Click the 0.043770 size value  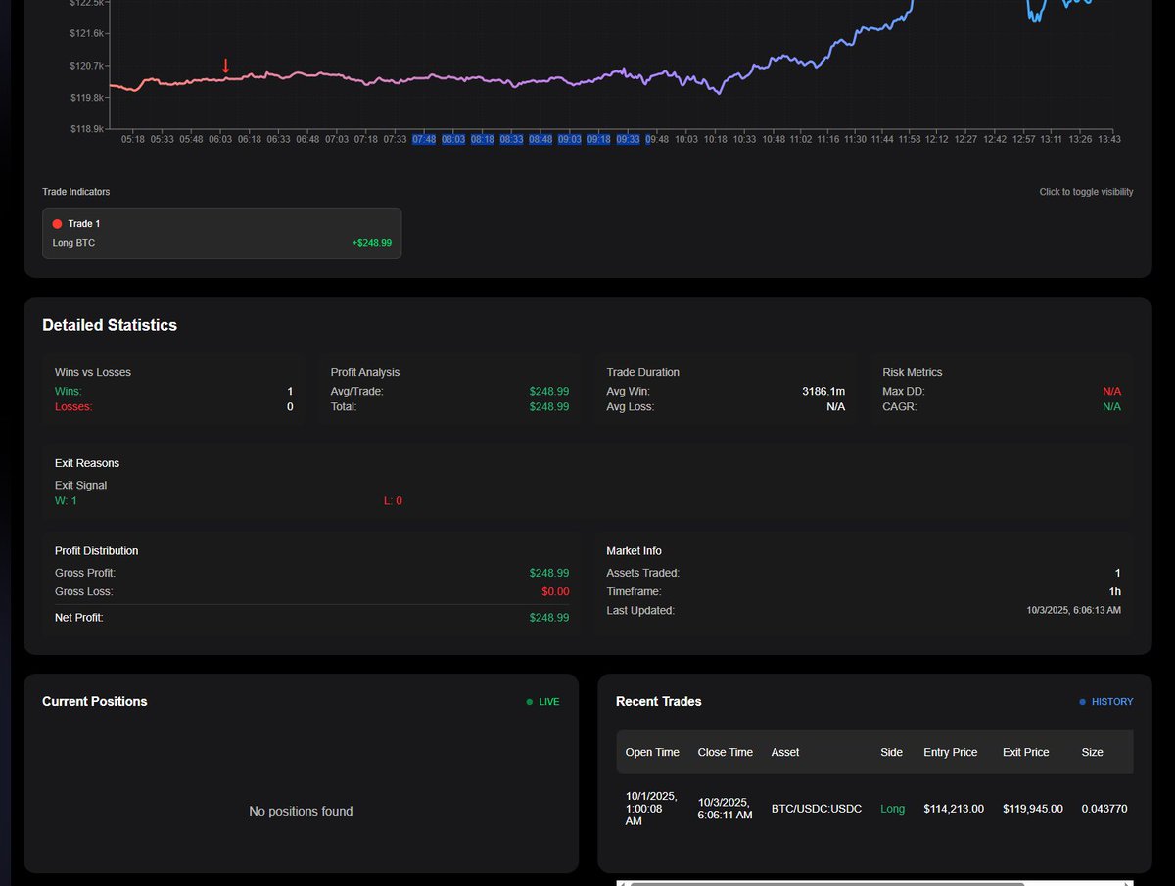(x=1104, y=809)
